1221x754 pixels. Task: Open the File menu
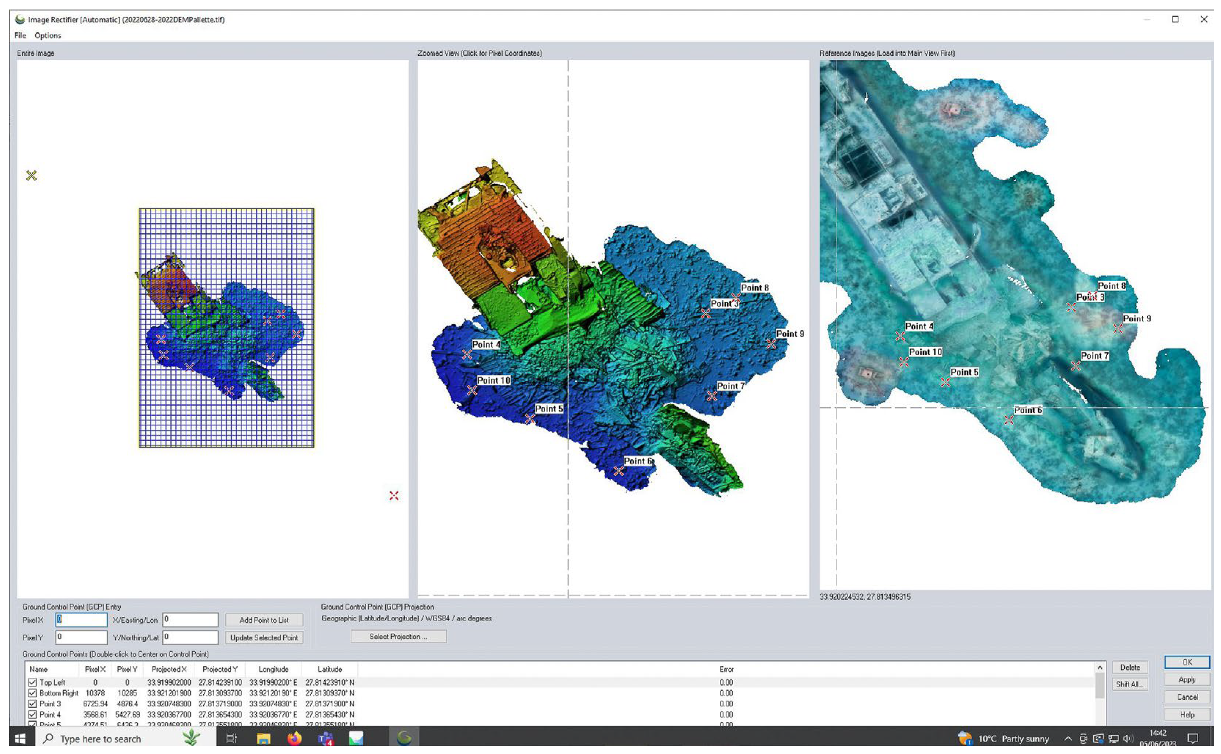[20, 35]
